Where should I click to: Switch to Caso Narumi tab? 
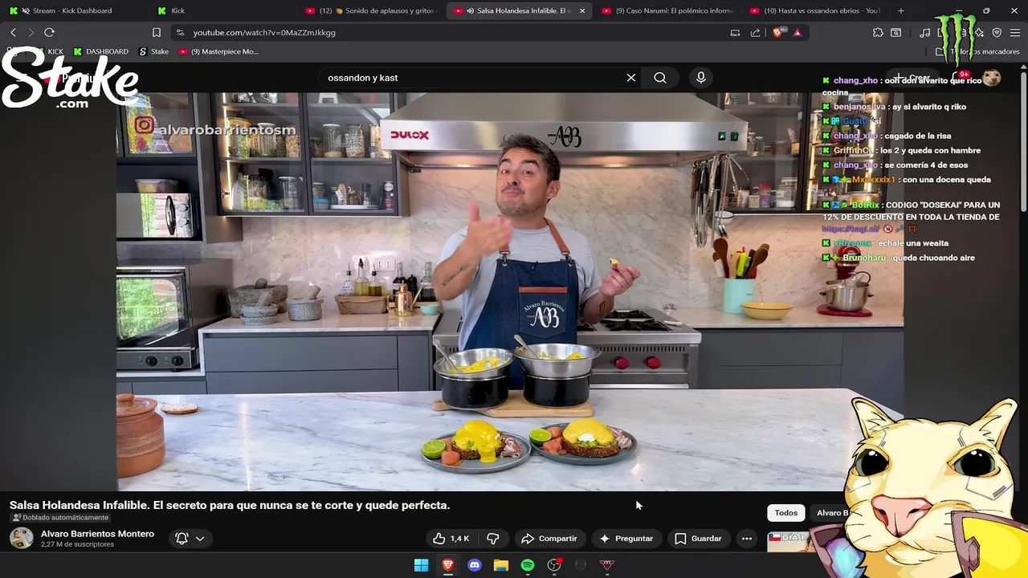coord(667,10)
